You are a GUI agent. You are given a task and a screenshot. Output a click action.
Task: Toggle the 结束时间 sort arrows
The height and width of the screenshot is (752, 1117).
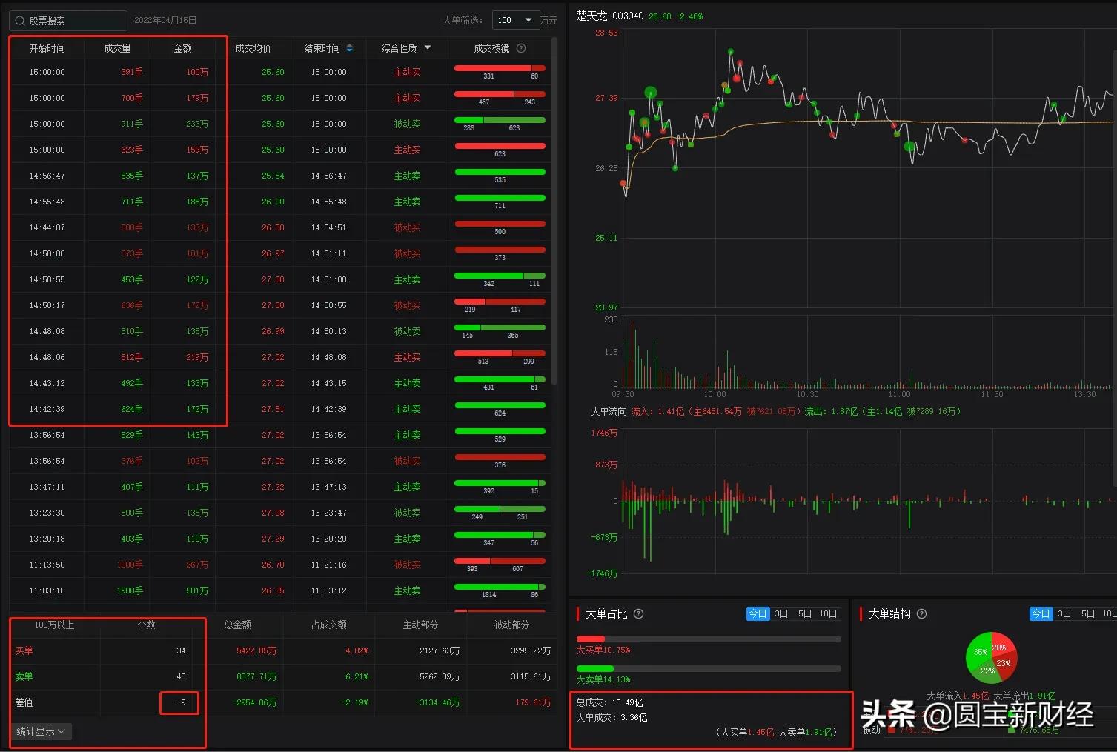350,48
